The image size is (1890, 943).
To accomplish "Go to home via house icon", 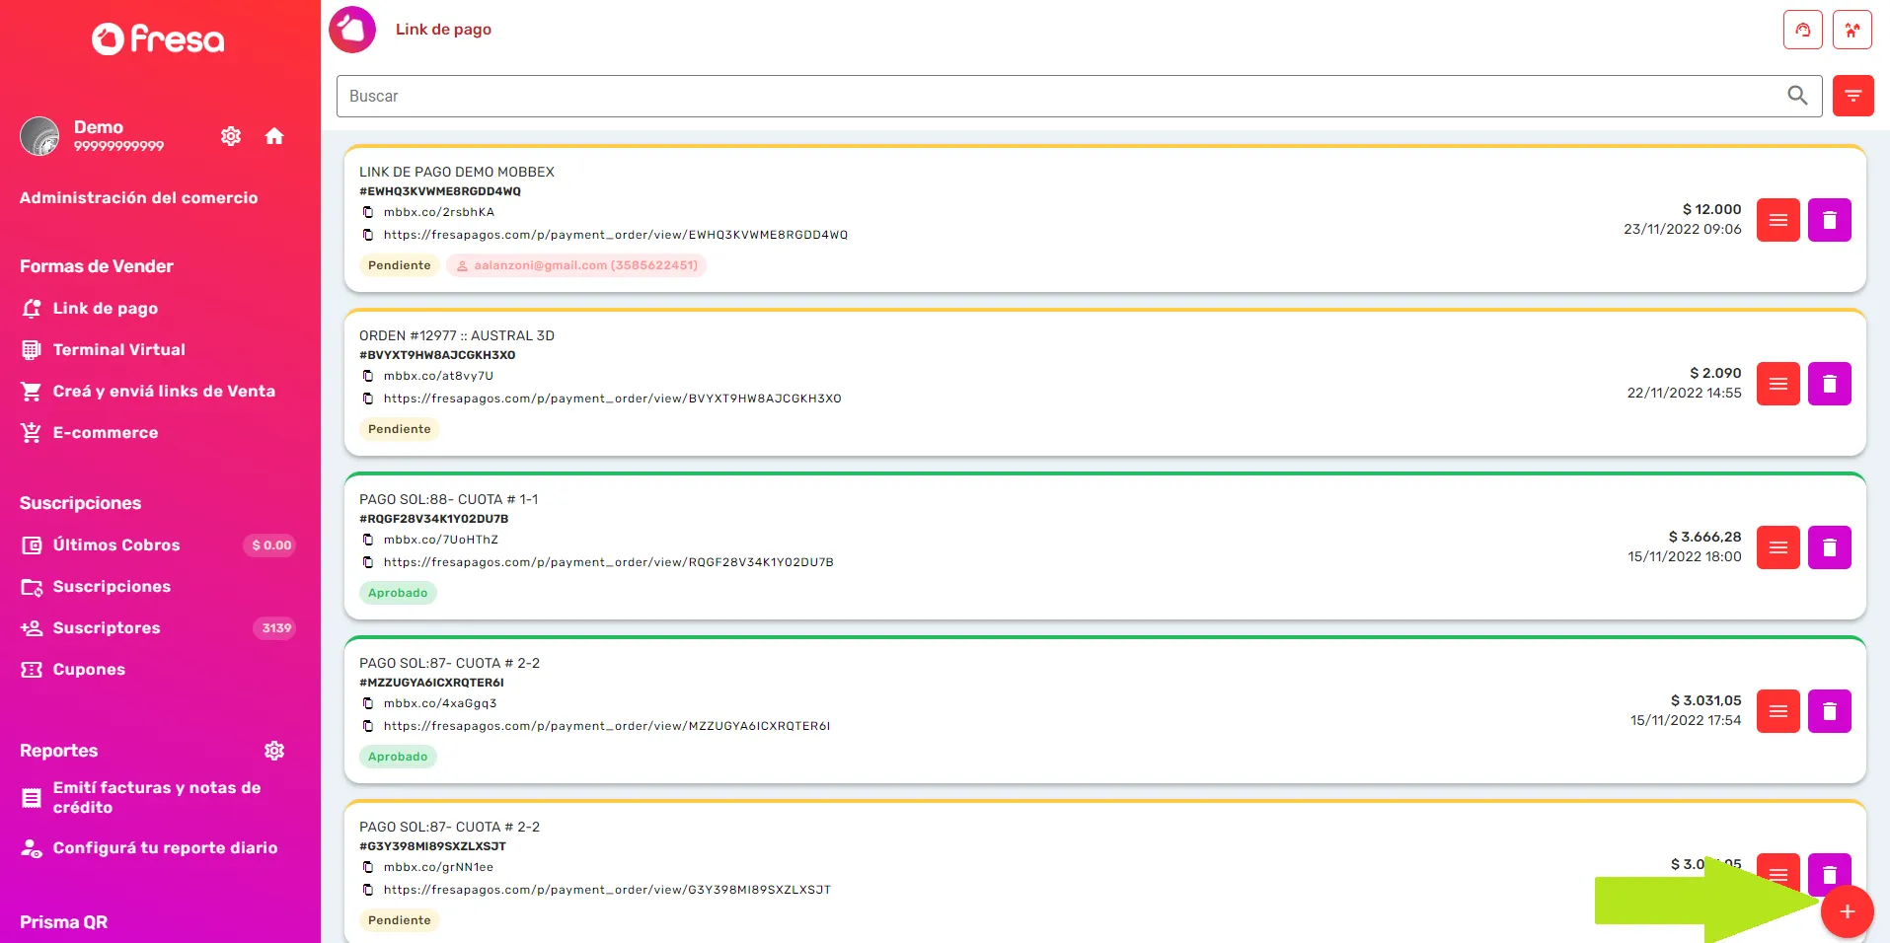I will click(274, 136).
